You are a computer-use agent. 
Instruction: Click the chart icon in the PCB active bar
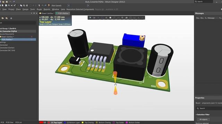tap(126, 18)
